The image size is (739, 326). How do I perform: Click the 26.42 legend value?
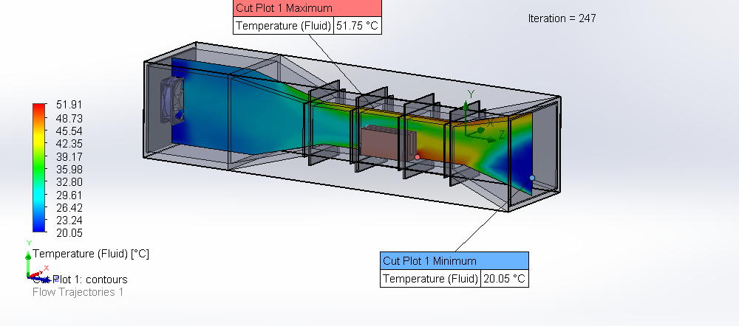69,207
